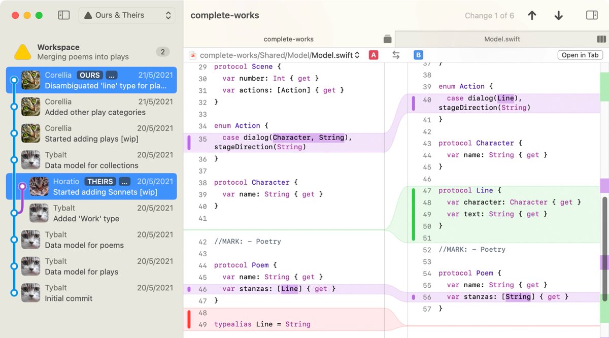Swap sides A and B with arrows icon
The image size is (609, 338).
(396, 55)
